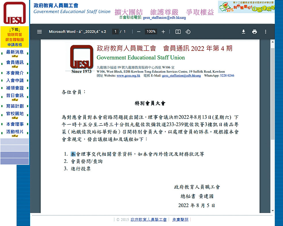
Task: Toggle fit to page icon
Action: point(178,32)
